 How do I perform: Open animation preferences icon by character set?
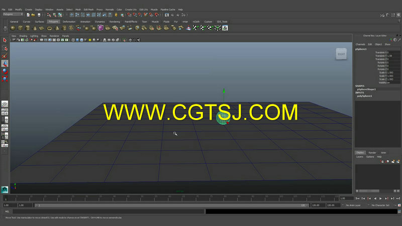399,205
